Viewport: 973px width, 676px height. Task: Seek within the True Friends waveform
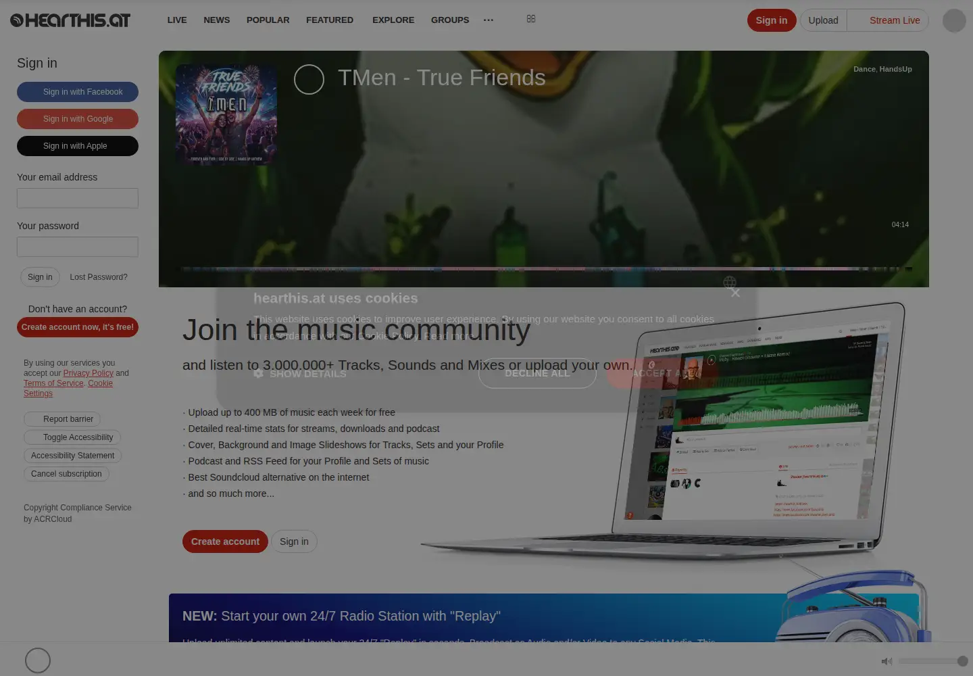click(545, 269)
